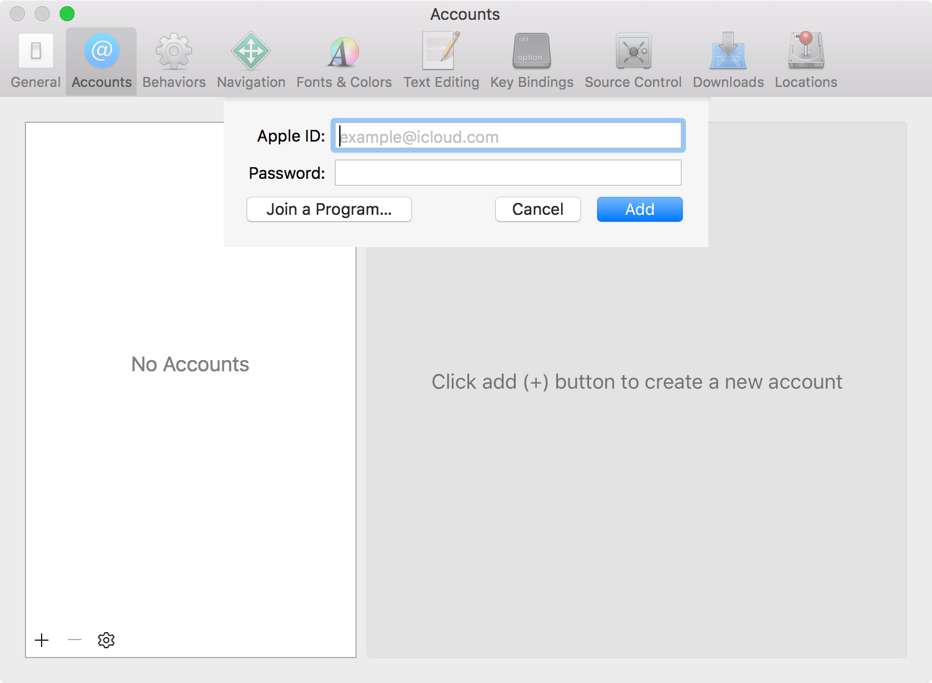
Task: Open the Behaviors preferences pane
Action: [x=173, y=59]
